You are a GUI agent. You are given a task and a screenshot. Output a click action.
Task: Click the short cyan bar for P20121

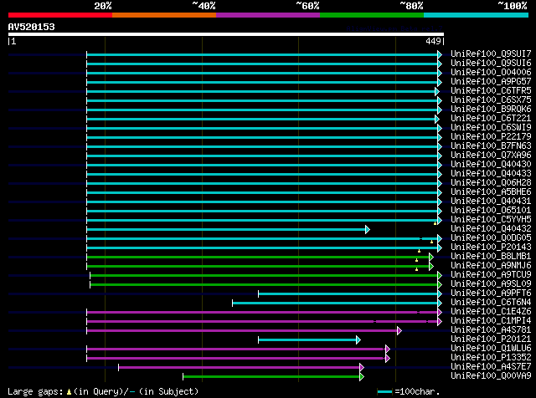tap(307, 340)
